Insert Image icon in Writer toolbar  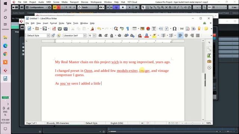pyautogui.click(x=142, y=29)
